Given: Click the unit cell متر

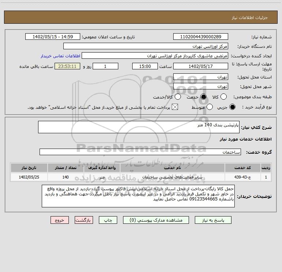Looking at the screenshot, I should tap(102, 177).
